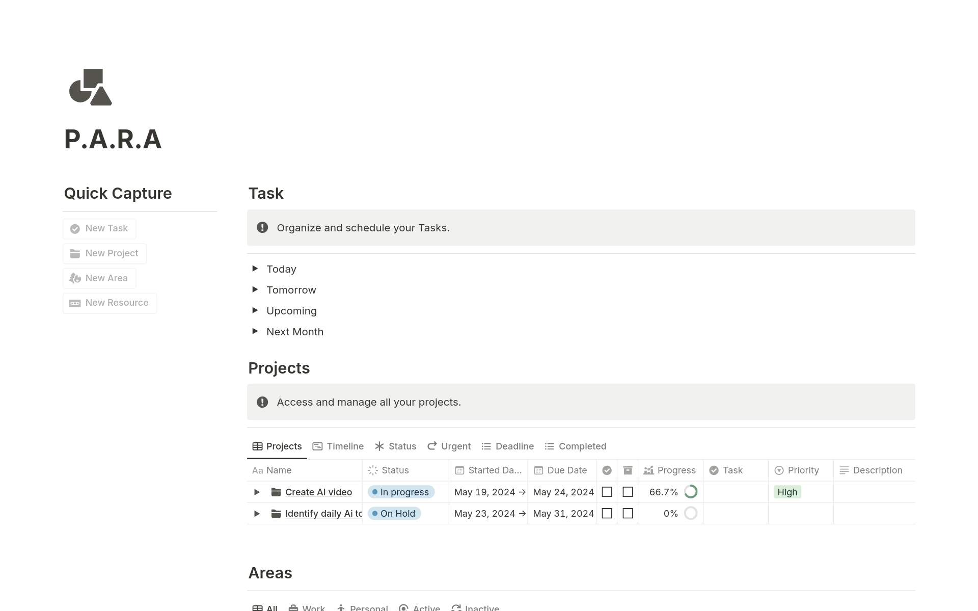Click the High priority tag

787,492
